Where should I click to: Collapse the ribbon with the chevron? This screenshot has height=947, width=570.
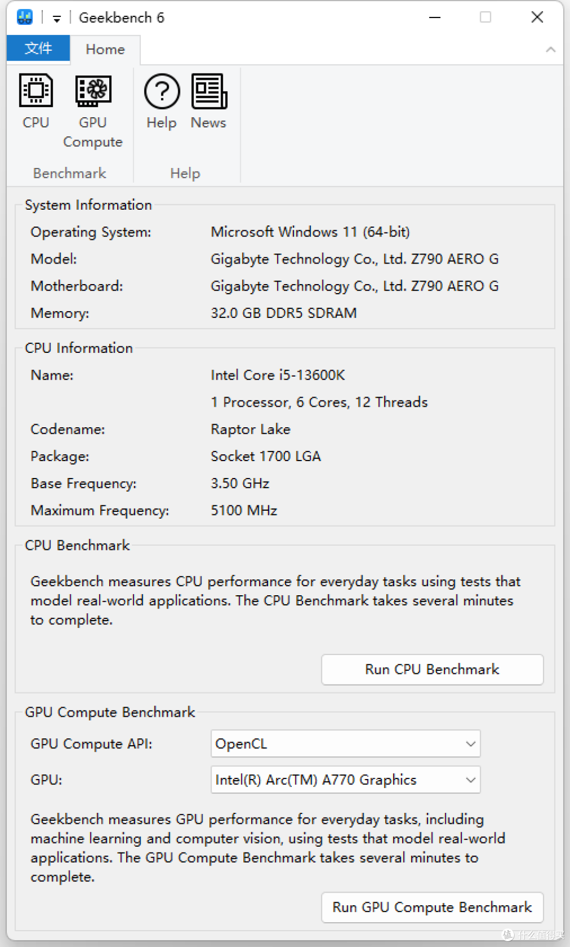click(550, 50)
